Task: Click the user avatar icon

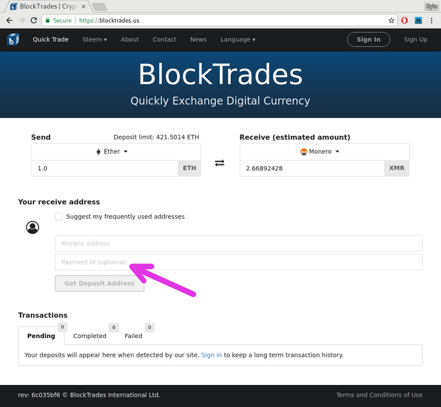Action: [32, 228]
